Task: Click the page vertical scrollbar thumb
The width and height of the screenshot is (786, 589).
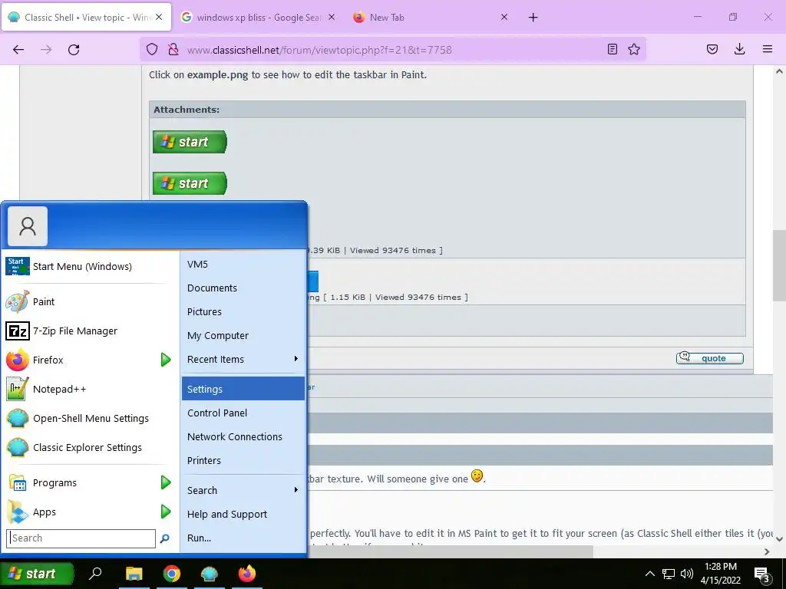Action: pyautogui.click(x=779, y=266)
